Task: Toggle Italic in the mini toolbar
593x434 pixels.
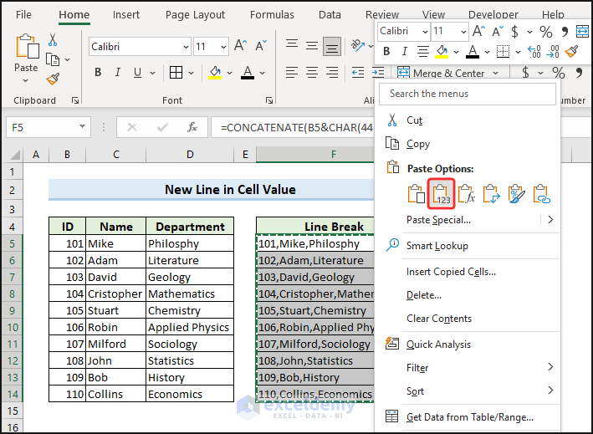Action: 405,51
